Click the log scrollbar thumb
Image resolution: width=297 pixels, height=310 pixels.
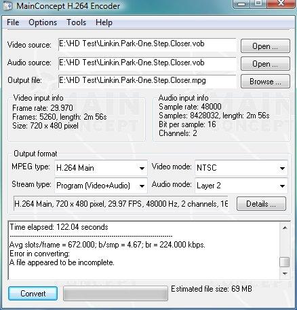285,262
